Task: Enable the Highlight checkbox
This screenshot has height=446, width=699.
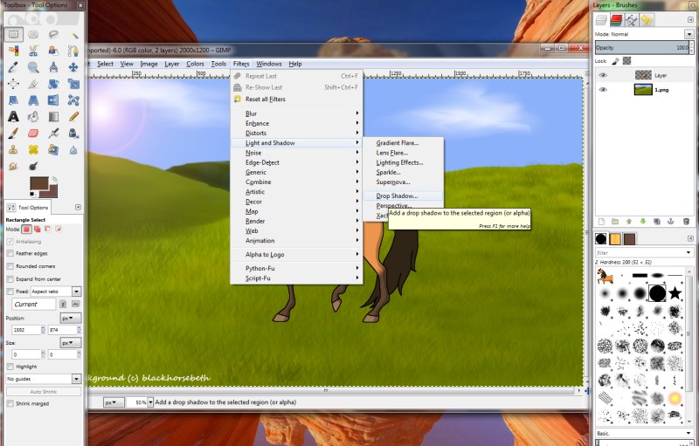Action: tap(10, 367)
